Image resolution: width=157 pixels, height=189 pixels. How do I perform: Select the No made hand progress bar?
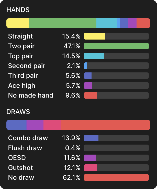point(116,96)
